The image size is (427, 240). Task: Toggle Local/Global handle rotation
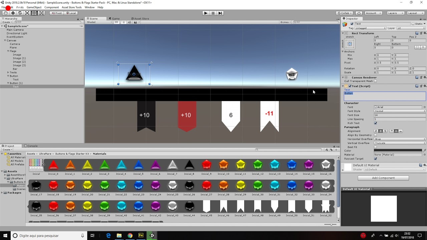tap(71, 13)
